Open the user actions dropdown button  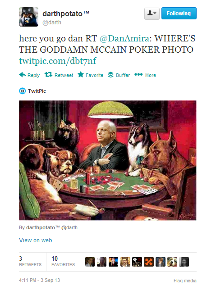click(x=152, y=14)
